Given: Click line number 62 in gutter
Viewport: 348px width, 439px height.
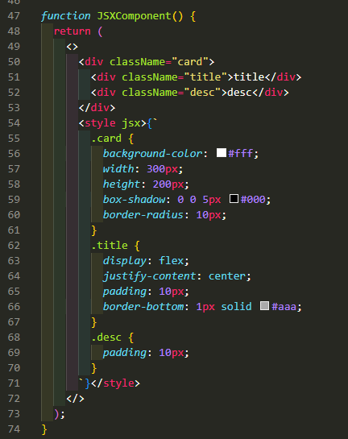Looking at the screenshot, I should 14,246.
